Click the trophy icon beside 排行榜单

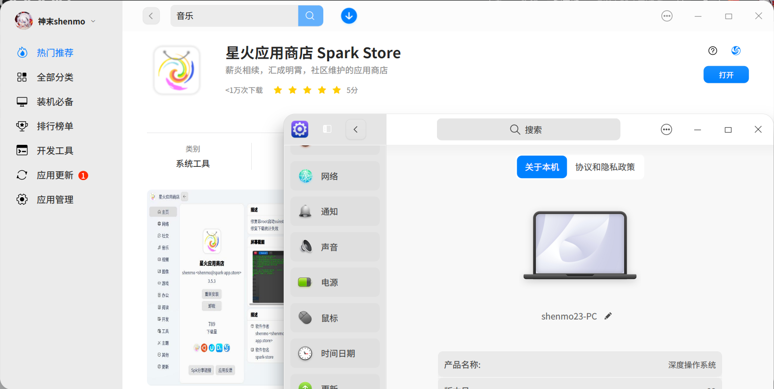pyautogui.click(x=22, y=126)
